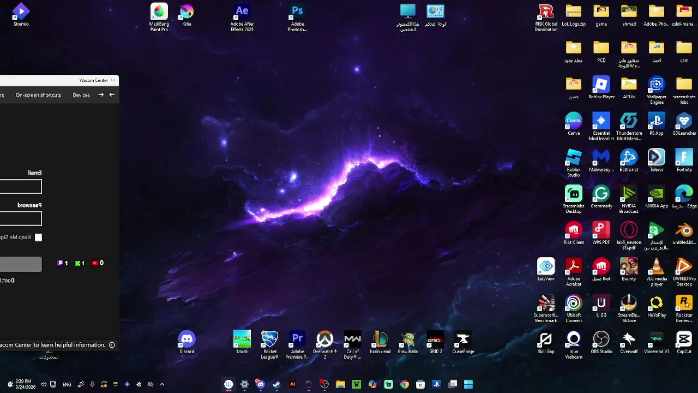The width and height of the screenshot is (698, 393).
Task: Open Steam from the taskbar
Action: (276, 384)
